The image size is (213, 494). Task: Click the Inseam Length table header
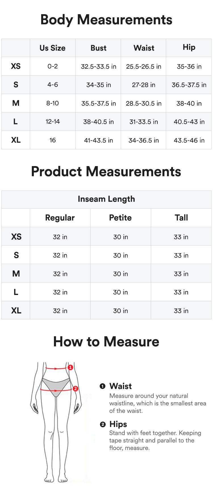click(106, 199)
